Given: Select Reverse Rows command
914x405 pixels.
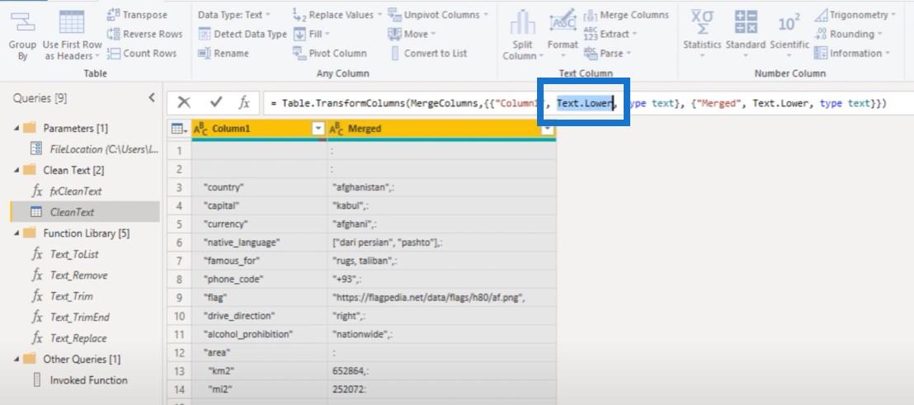Looking at the screenshot, I should [x=144, y=35].
